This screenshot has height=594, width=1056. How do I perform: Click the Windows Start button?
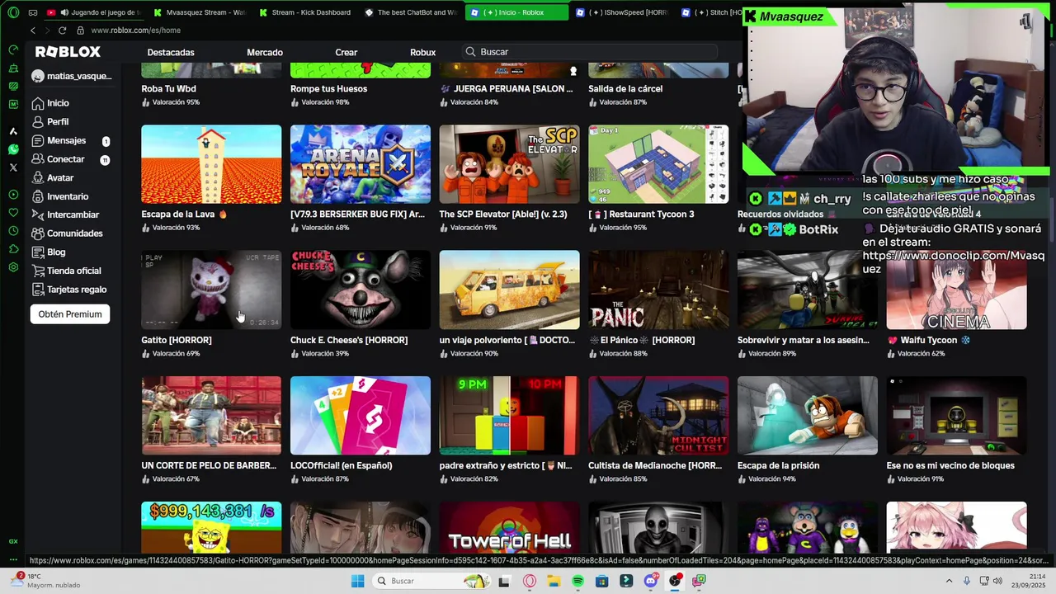coord(357,581)
